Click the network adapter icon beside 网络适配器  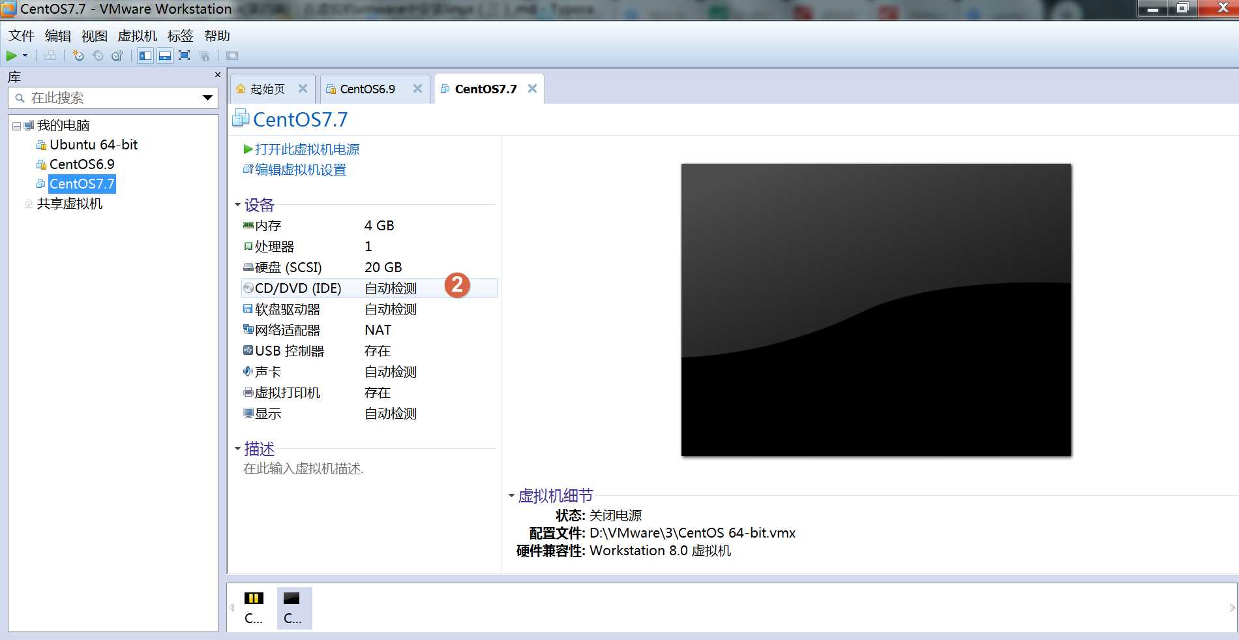(248, 329)
